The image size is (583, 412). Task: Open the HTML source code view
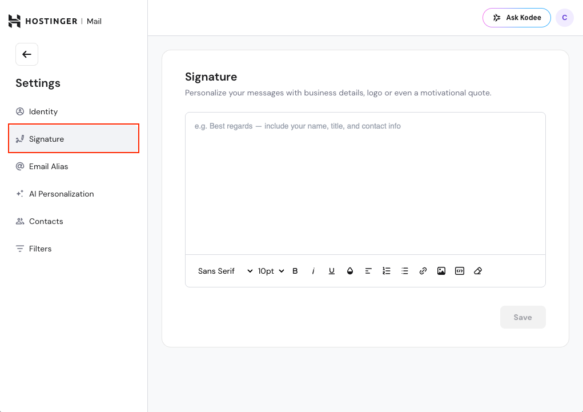(460, 271)
